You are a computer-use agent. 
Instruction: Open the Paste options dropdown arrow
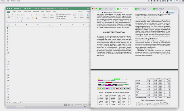(x=11, y=15)
